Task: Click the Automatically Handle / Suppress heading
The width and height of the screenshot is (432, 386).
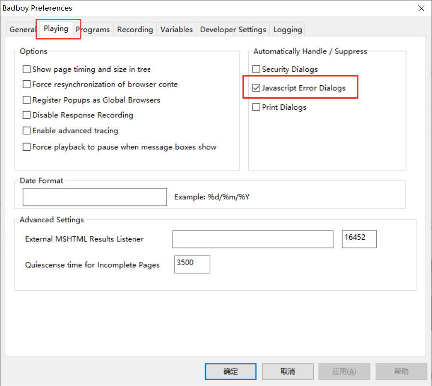Action: tap(310, 51)
